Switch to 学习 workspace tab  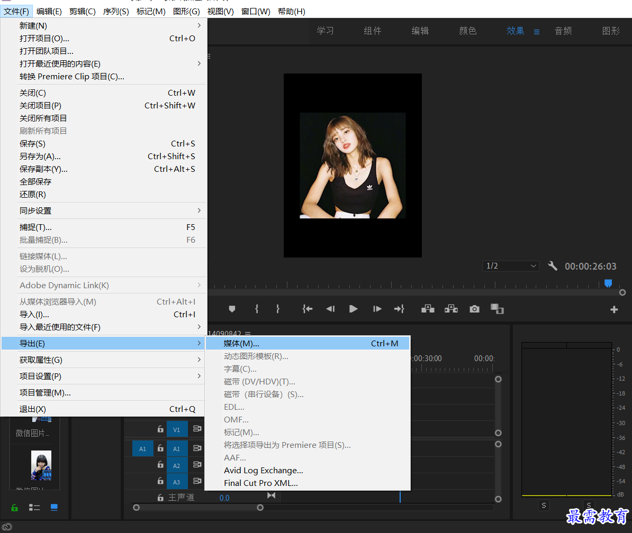[x=326, y=31]
